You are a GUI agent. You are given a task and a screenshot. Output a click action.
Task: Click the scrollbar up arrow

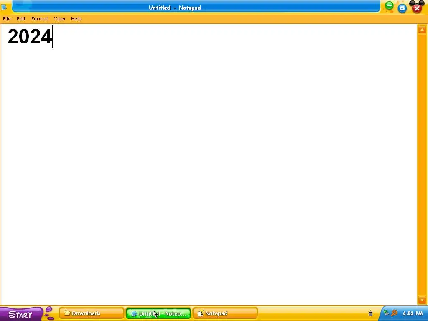point(422,30)
